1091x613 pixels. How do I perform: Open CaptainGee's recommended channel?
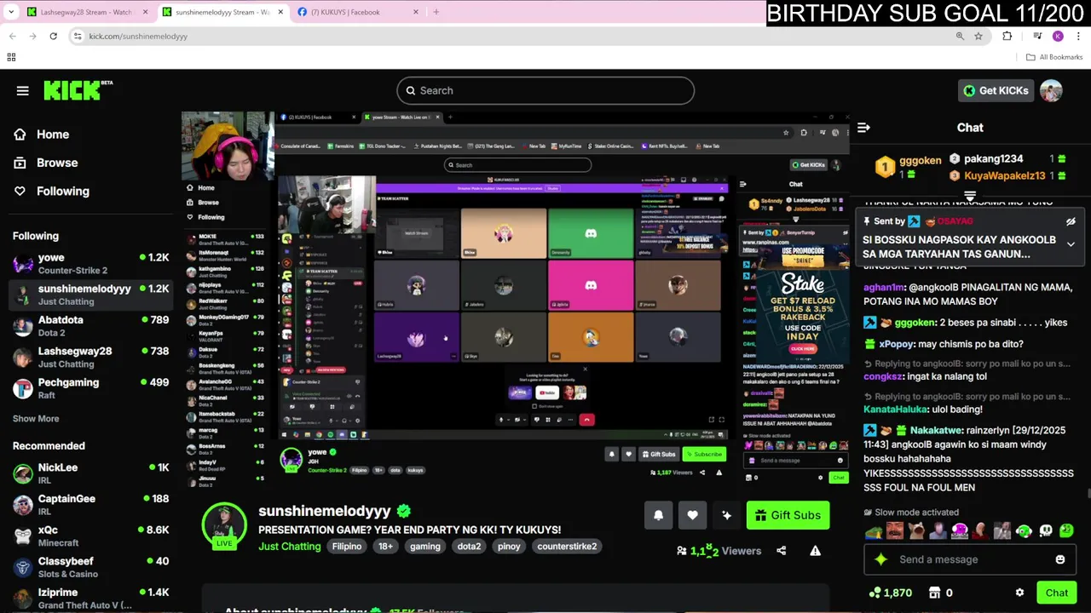90,504
